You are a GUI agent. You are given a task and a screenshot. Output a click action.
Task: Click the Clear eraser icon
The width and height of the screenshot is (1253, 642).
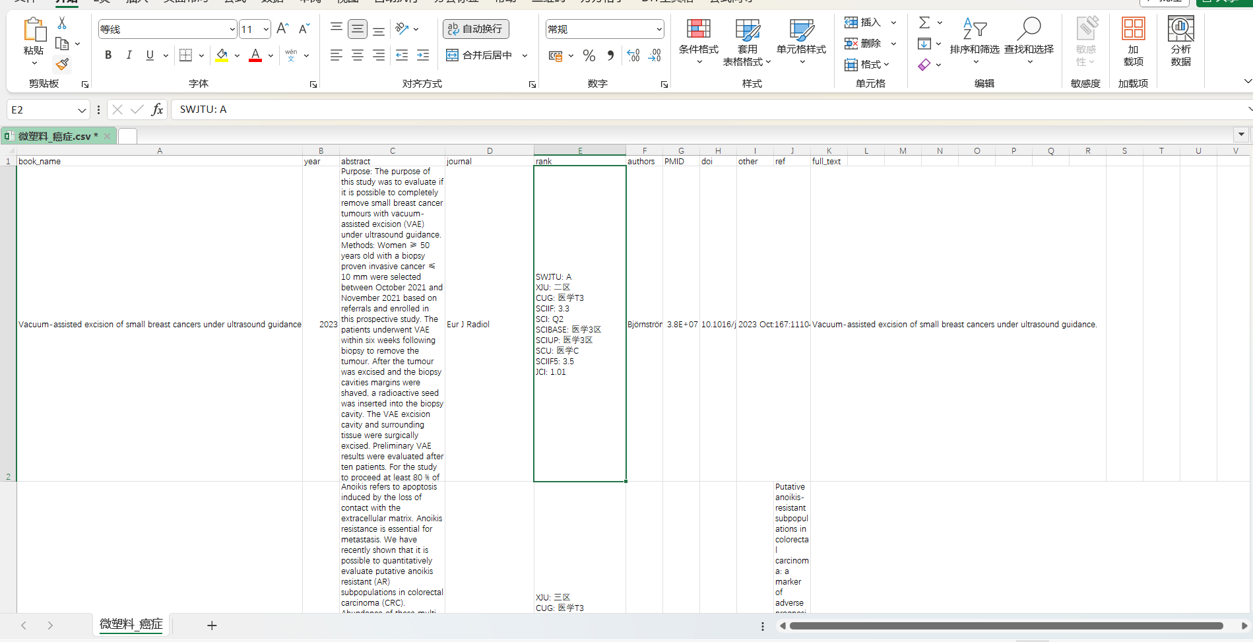tap(924, 64)
